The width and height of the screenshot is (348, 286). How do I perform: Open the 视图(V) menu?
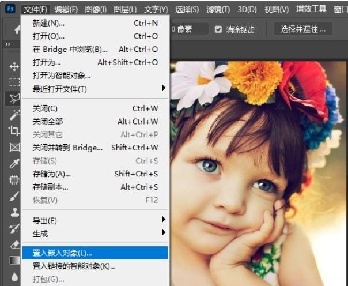277,9
